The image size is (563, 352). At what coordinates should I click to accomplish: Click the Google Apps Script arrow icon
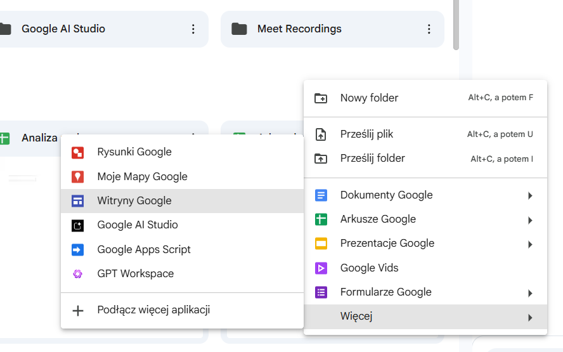coord(77,250)
